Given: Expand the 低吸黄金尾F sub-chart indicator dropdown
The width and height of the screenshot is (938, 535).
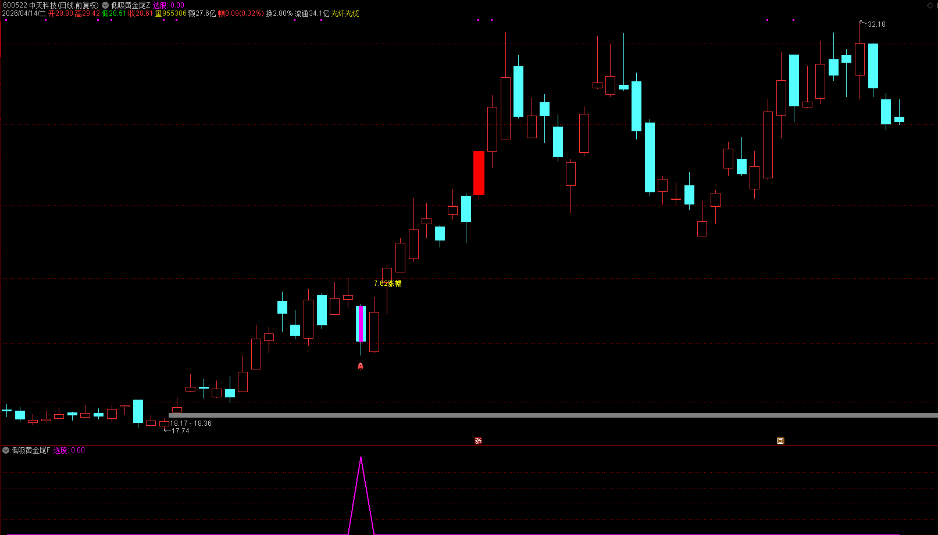Looking at the screenshot, I should click(x=6, y=450).
